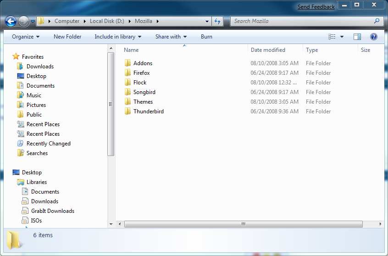Click the navigation pane scroll up arrow
Image resolution: width=388 pixels, height=256 pixels.
111,48
